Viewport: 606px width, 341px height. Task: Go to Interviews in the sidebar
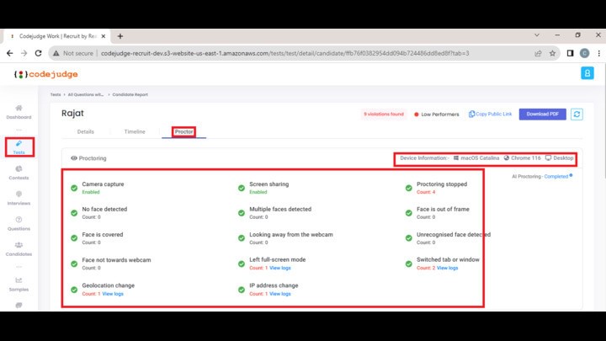pos(19,197)
